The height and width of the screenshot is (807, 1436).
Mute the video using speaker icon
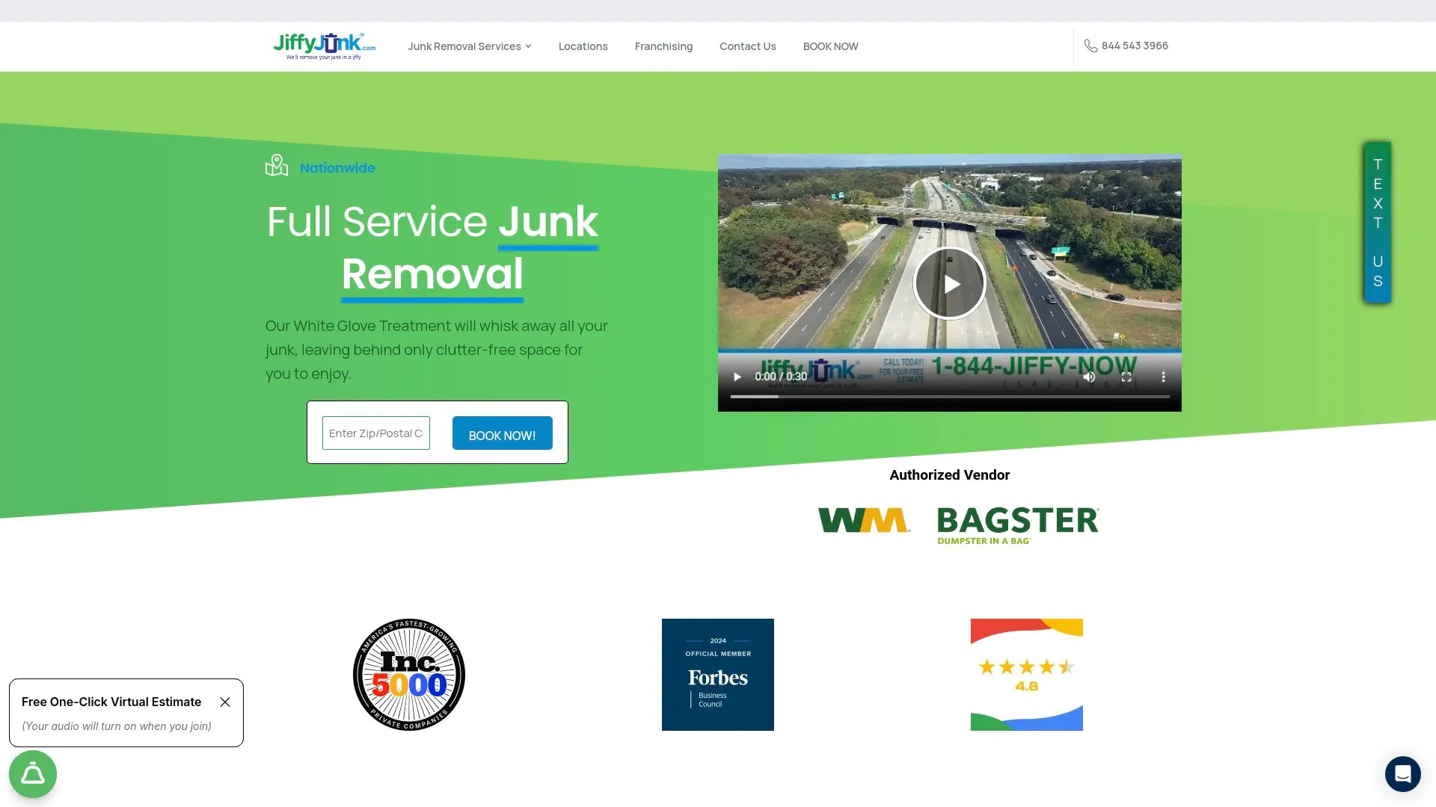[x=1089, y=377]
